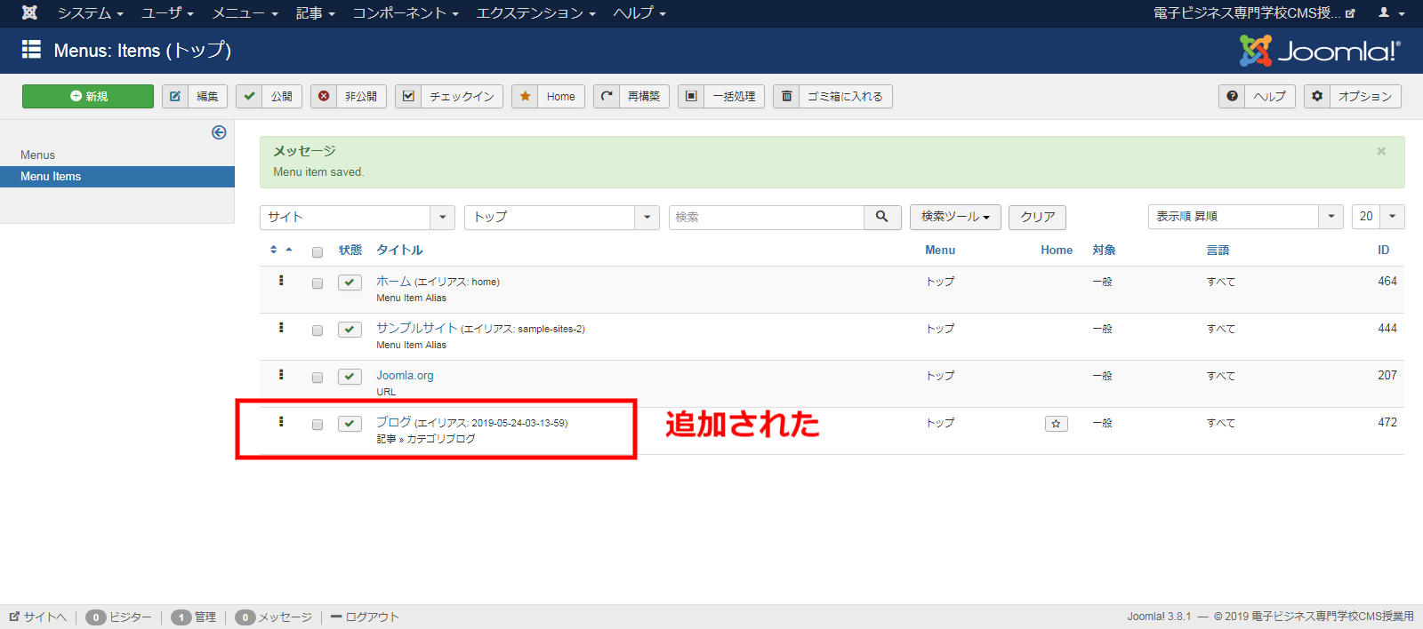Viewport: 1423px width, 629px height.
Task: Sort by ID column header
Action: click(1383, 250)
